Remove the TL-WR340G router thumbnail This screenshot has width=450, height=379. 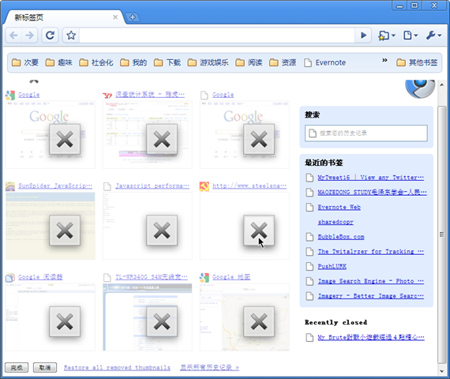pyautogui.click(x=162, y=321)
